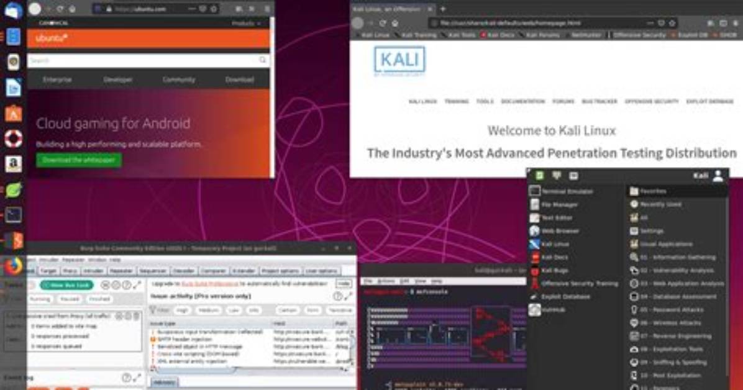Open Terminal Emulator in the Kali menu
Viewport: 743px width, 390px height.
[561, 191]
